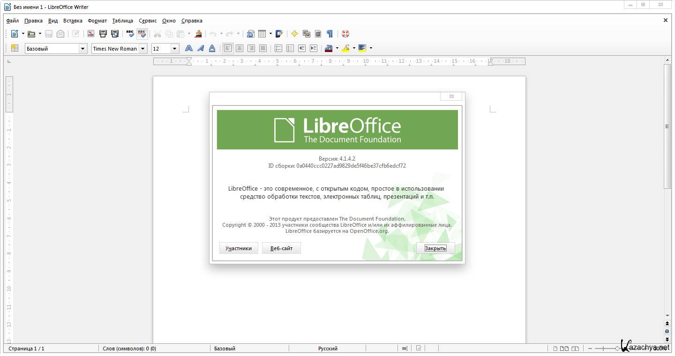This screenshot has height=356, width=675.
Task: Toggle AutoSpellcheck wavy underline button
Action: (x=142, y=34)
